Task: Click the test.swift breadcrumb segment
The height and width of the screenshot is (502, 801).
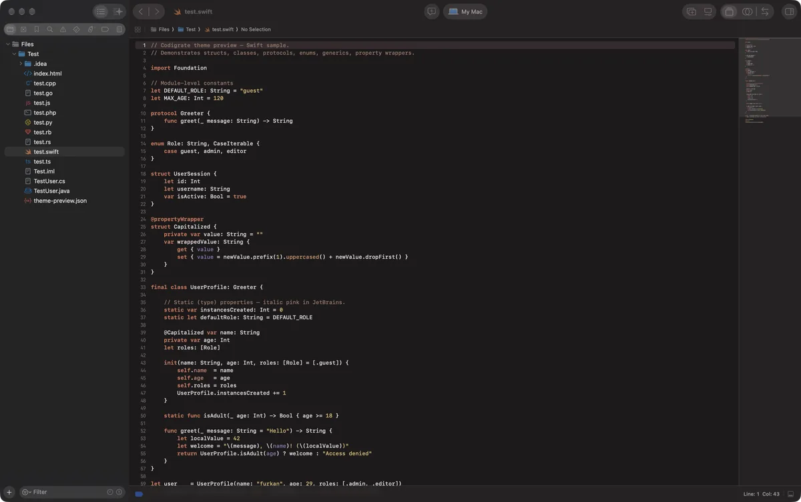Action: [x=219, y=29]
